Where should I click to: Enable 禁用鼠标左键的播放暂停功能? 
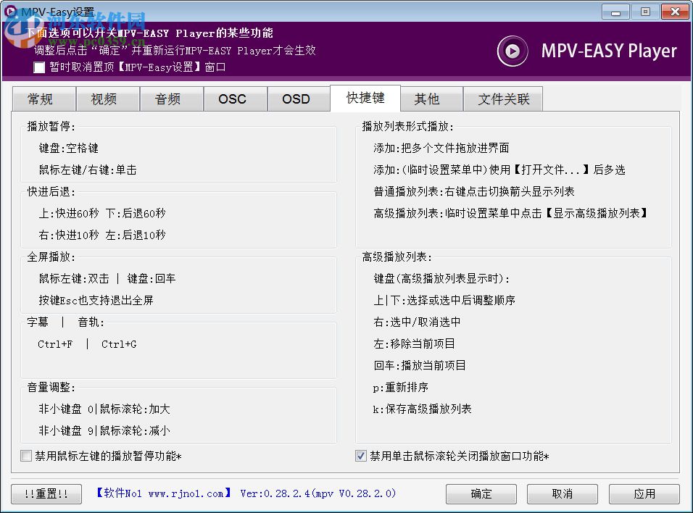pos(27,456)
